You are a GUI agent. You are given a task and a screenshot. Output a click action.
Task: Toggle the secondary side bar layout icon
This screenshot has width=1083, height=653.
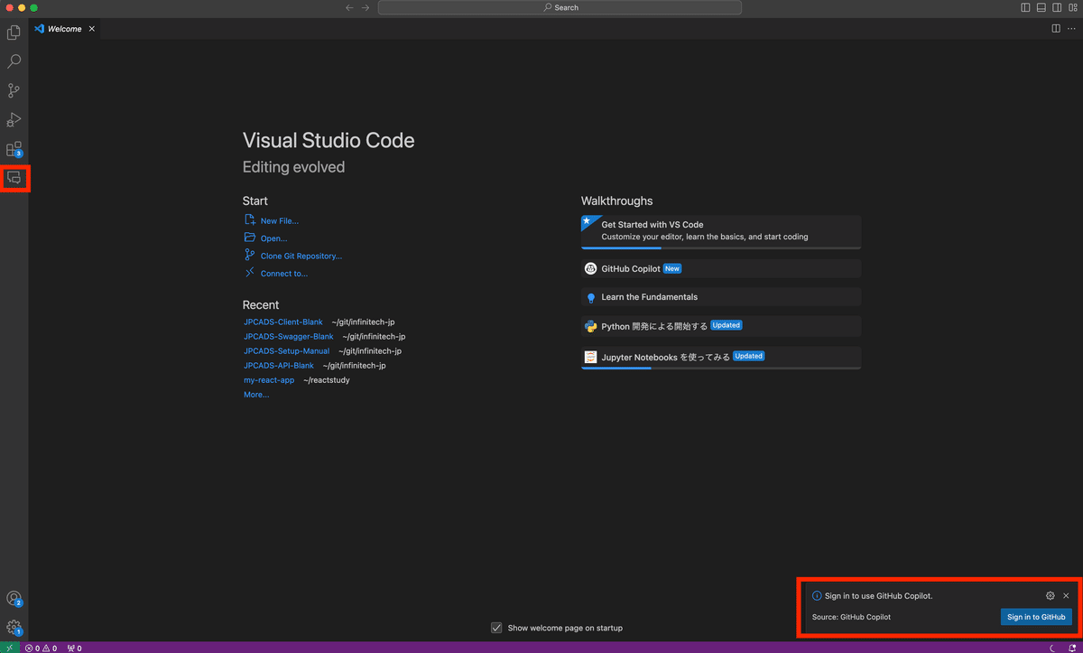(1057, 7)
